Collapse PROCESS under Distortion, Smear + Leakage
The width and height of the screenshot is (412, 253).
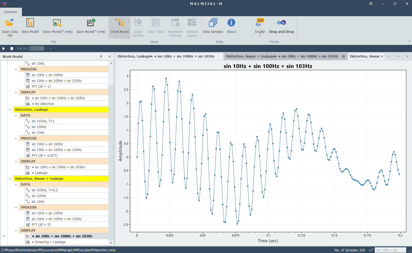[x=16, y=207]
